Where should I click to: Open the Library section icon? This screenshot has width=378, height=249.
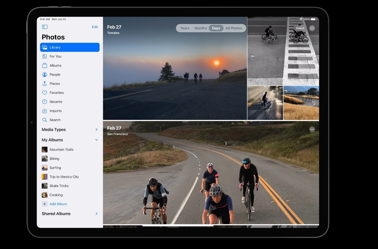[45, 47]
